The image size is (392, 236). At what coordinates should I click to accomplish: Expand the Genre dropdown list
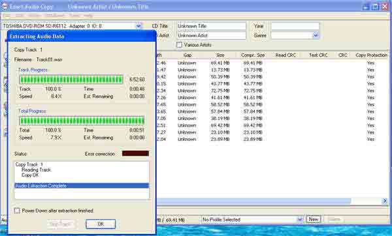(316, 35)
